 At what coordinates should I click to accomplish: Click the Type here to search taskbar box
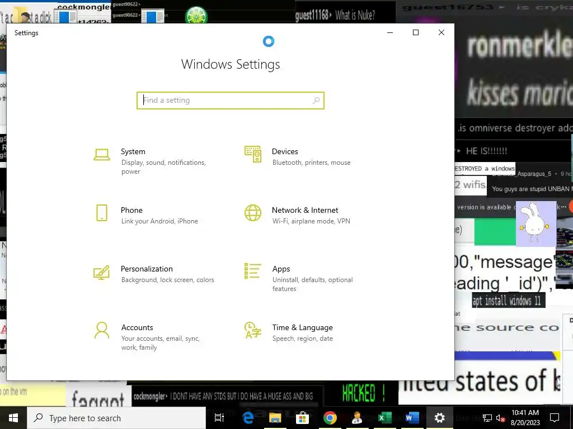pos(116,418)
